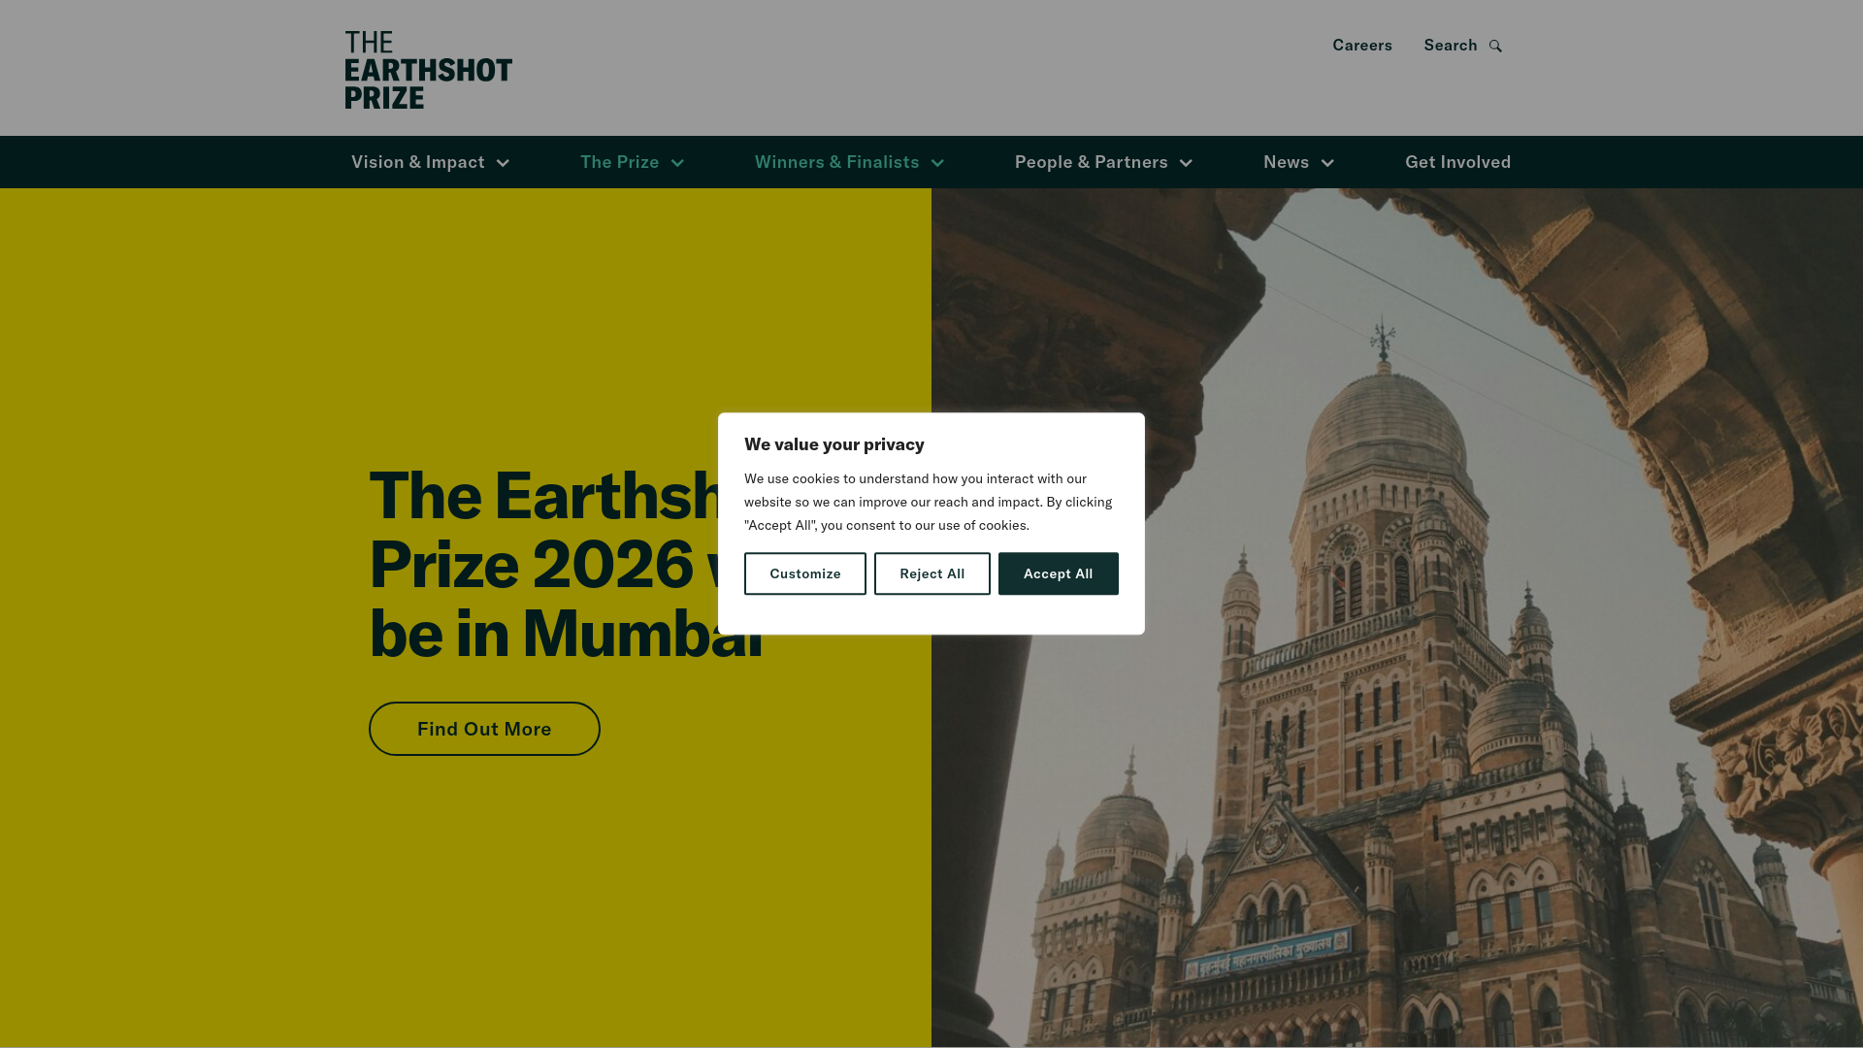Click the Find Out More button

click(484, 729)
